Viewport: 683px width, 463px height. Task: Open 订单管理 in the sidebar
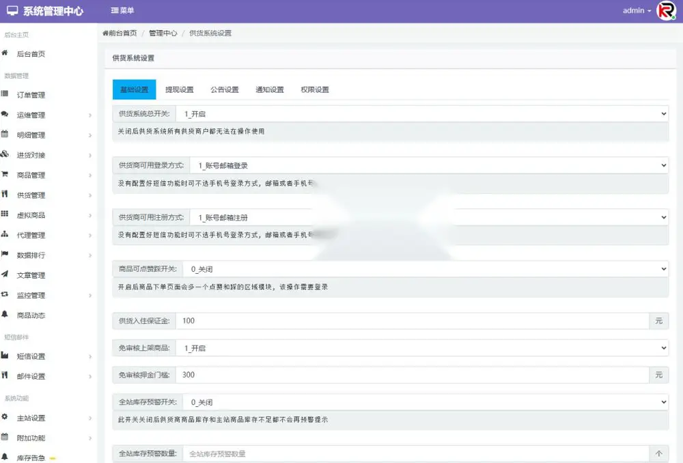31,95
